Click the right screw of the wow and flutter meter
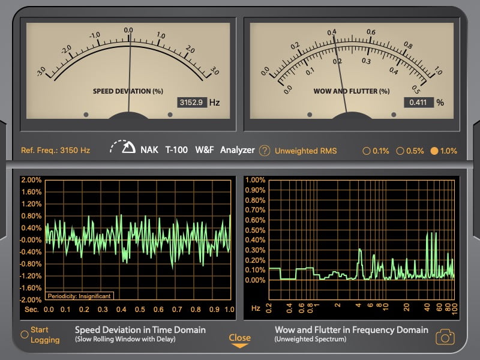480x360 pixels. 394,115
